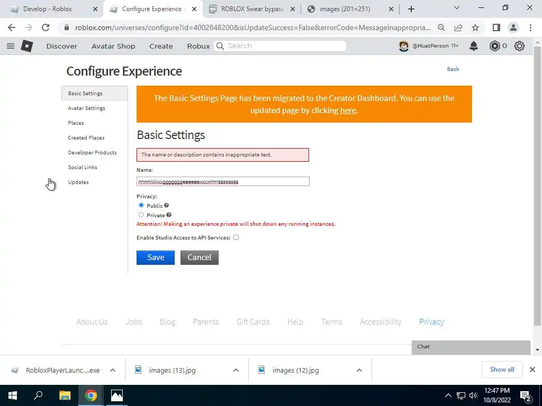Open the Avatar Shop page
Screen dimensions: 542x406
point(113,46)
